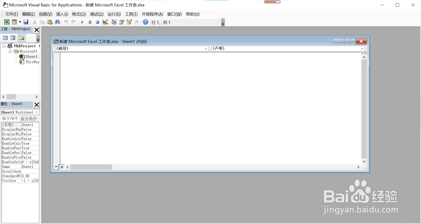Click the Procedure View button in code window
The image size is (421, 224).
tap(56, 167)
